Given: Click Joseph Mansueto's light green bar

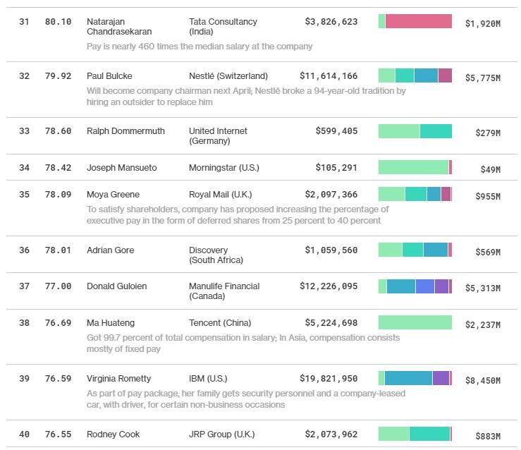Looking at the screenshot, I should pos(413,167).
